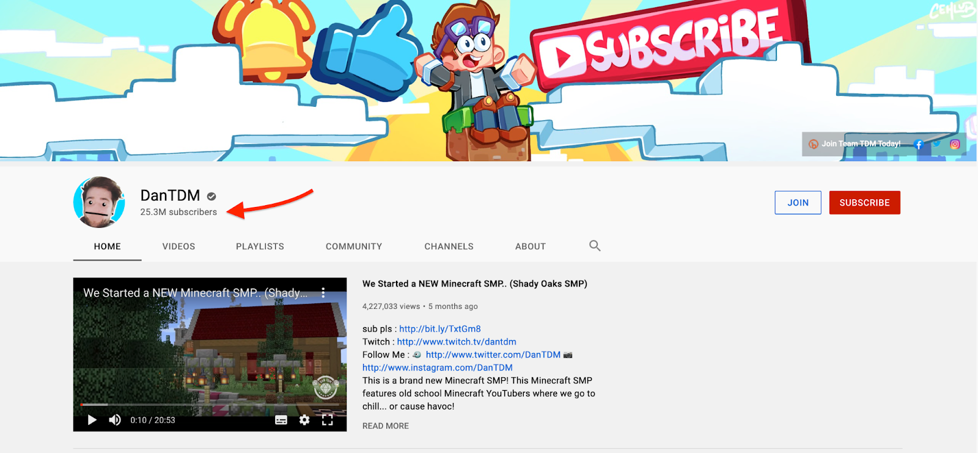Screen dimensions: 978x453
Task: Click the Twitter bird icon on the banner
Action: point(936,144)
